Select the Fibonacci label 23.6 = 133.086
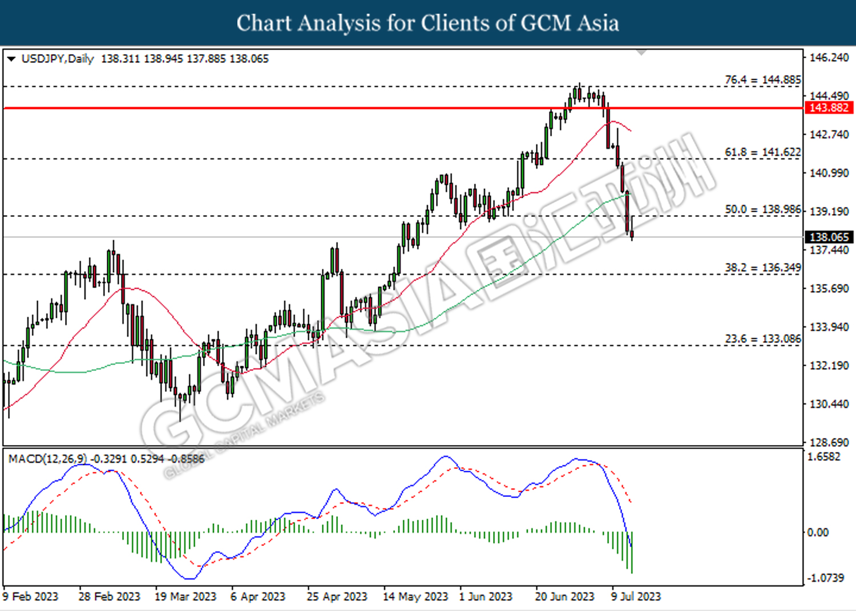This screenshot has height=611, width=856. [x=763, y=339]
